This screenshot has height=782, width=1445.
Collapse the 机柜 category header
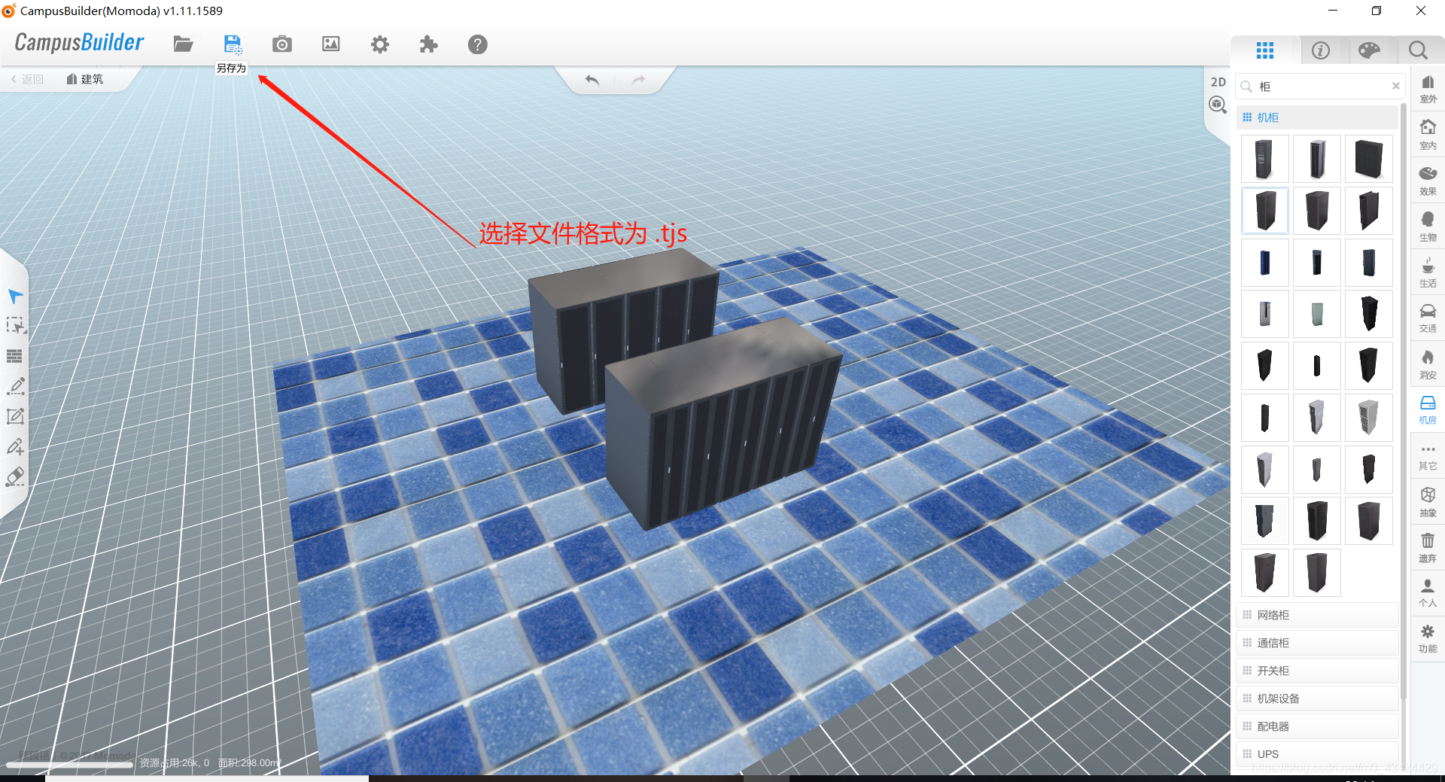[1317, 117]
